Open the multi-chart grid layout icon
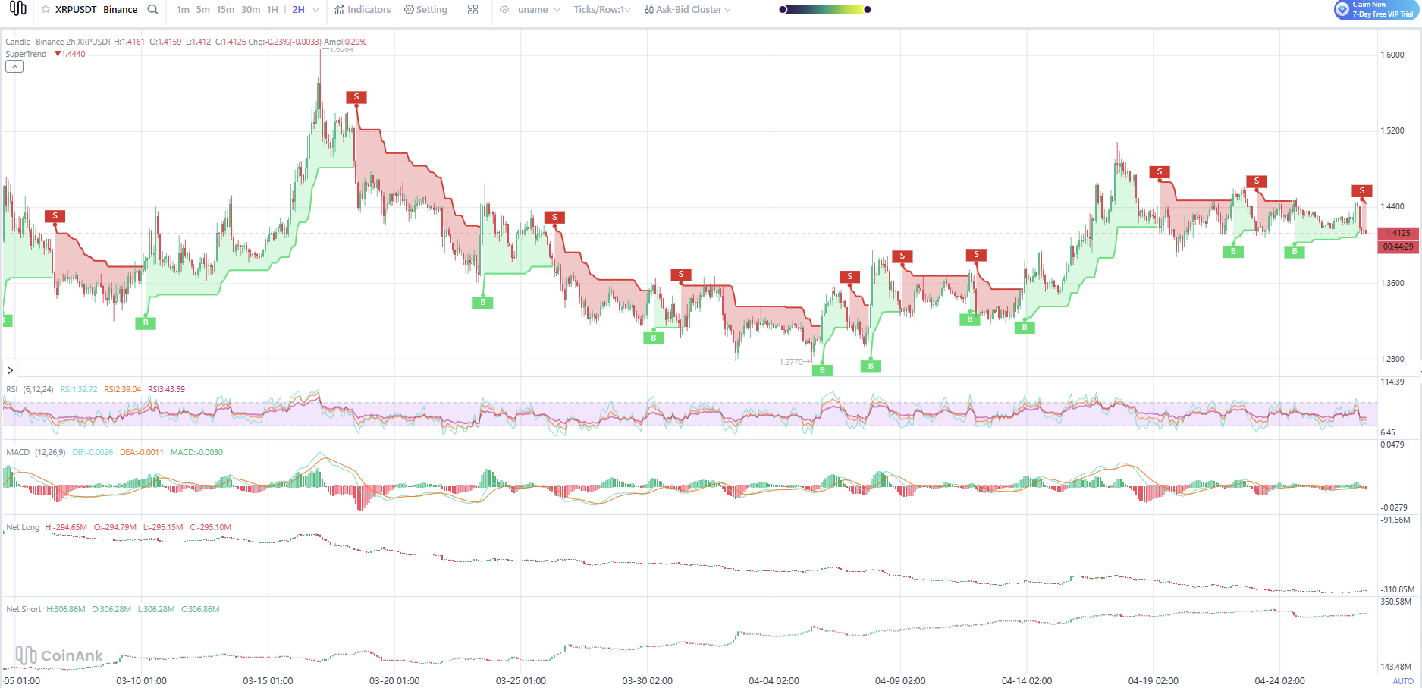The image size is (1422, 688). (x=472, y=10)
